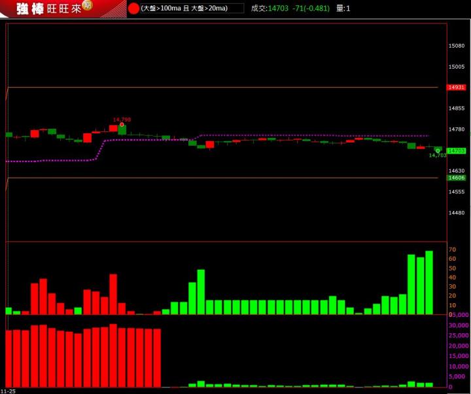Click the 15,000 axis label in bottom panel
The width and height of the screenshot is (471, 394).
tap(459, 356)
